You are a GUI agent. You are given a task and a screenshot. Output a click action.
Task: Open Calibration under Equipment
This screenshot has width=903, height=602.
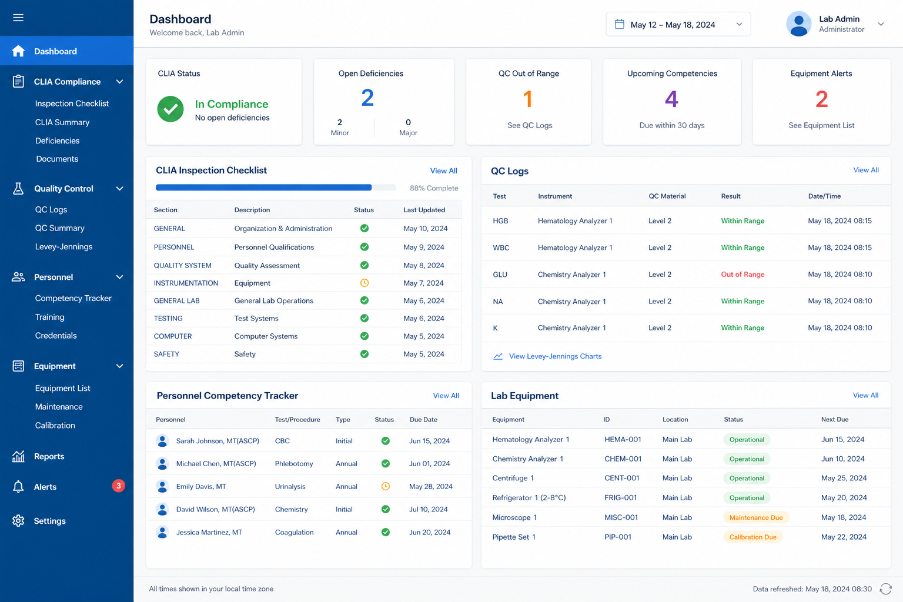click(55, 425)
